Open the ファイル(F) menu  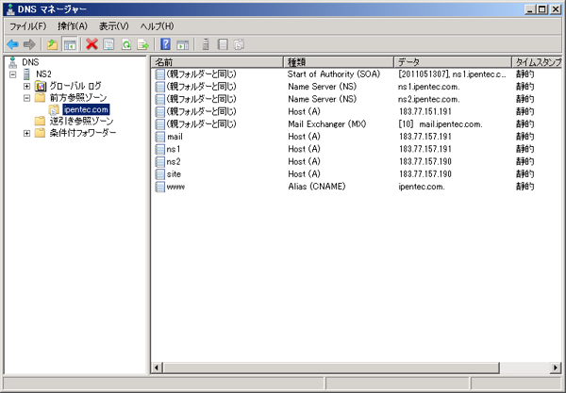[x=27, y=26]
